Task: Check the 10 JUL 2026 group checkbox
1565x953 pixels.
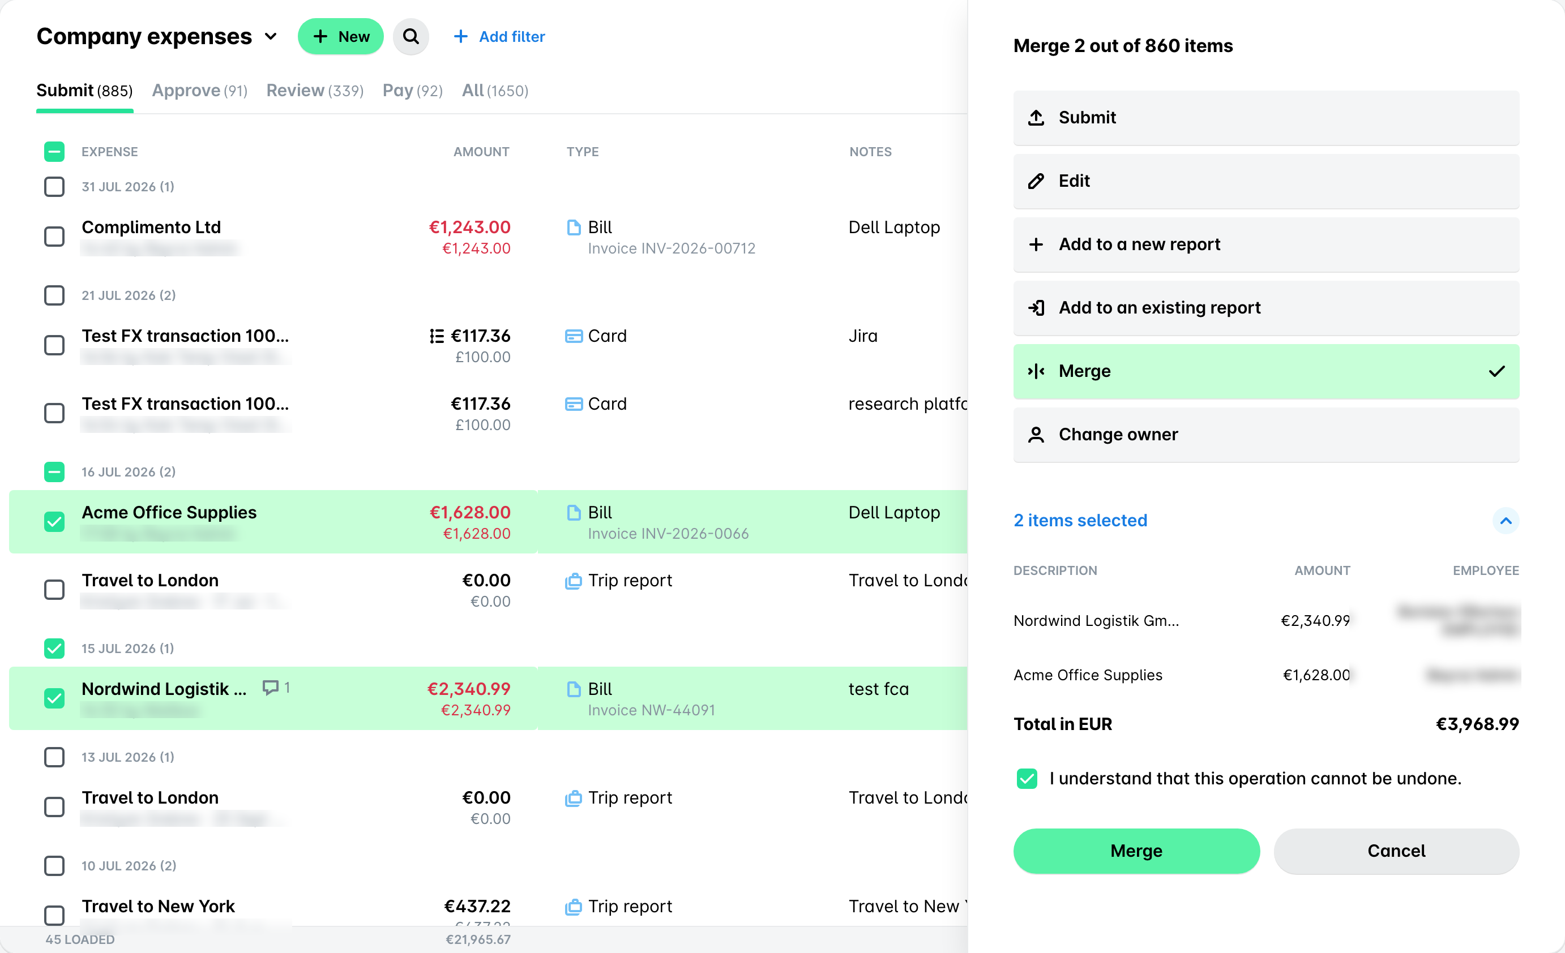Action: [54, 865]
